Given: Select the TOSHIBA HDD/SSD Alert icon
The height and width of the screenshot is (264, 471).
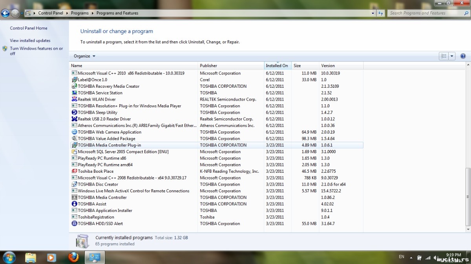Looking at the screenshot, I should point(75,224).
